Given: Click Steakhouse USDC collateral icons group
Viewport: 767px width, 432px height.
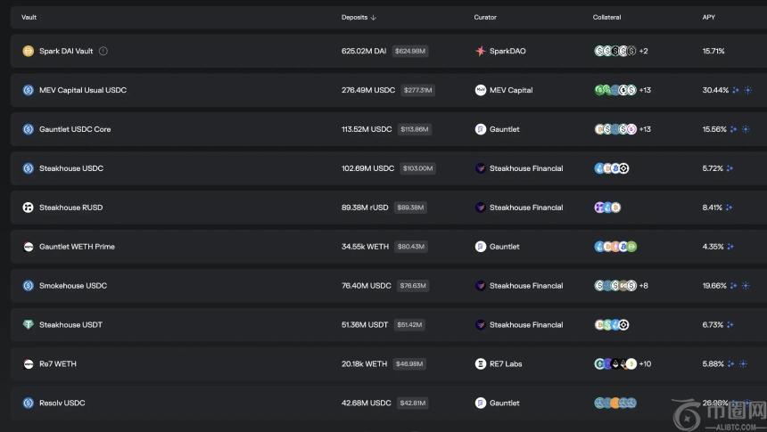Looking at the screenshot, I should 612,168.
